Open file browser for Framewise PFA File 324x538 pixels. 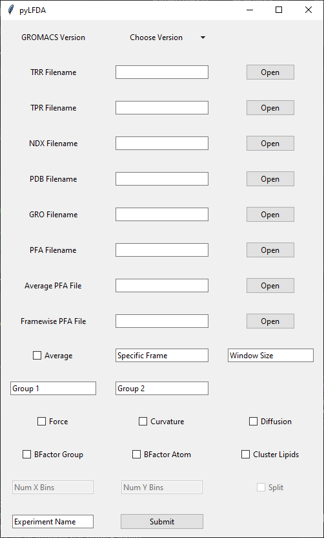(270, 321)
